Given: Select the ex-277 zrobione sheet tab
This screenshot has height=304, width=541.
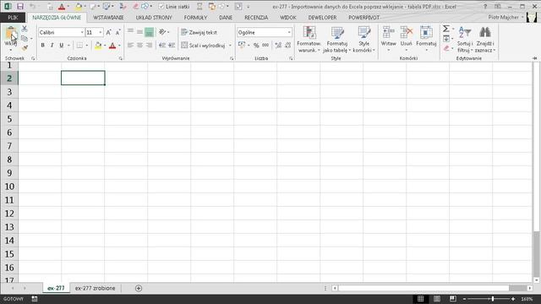Looking at the screenshot, I should tap(96, 288).
